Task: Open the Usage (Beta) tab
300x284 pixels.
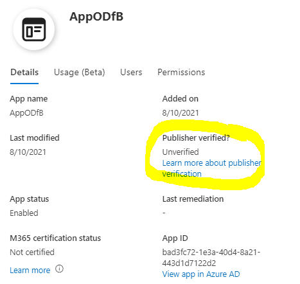Action: coord(80,73)
